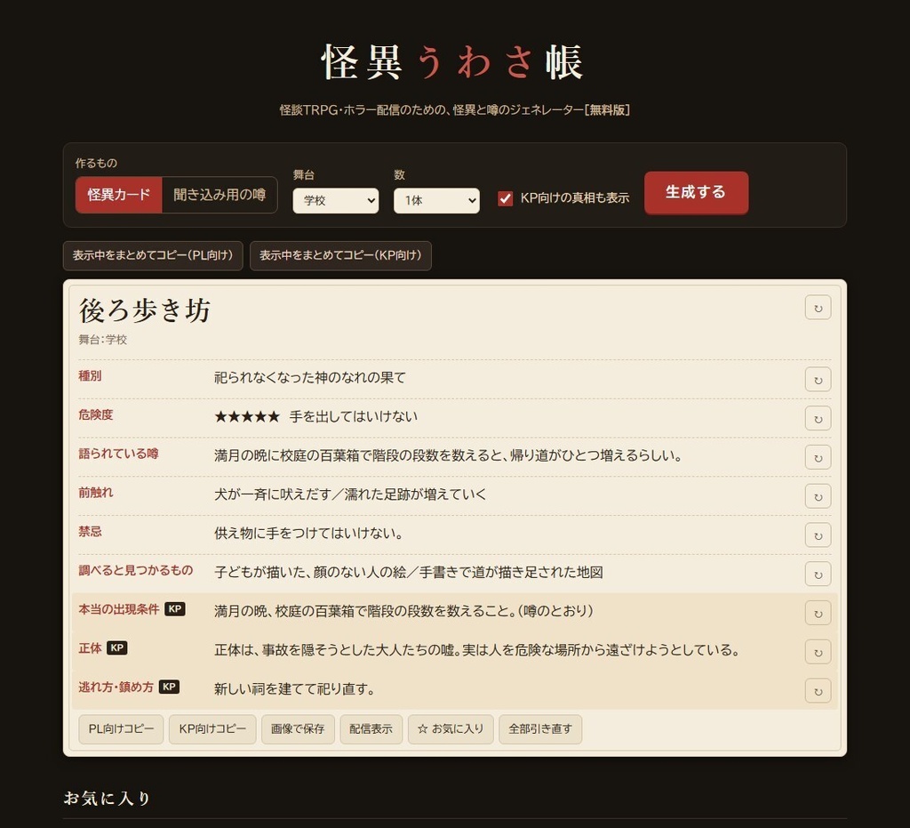The image size is (910, 828).
Task: Reroll the 逃れ方・鎮め方 row
Action: 818,691
